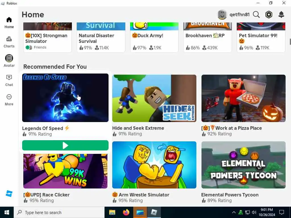The height and width of the screenshot is (218, 291).
Task: Click the 11.4K players count on Natural Disaster
Action: 102,48
